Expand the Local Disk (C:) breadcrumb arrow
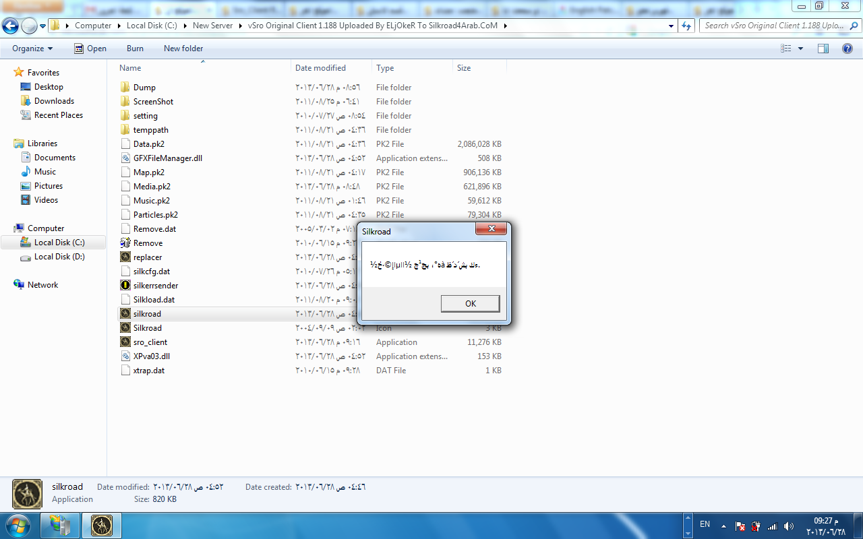This screenshot has height=539, width=863. [185, 26]
